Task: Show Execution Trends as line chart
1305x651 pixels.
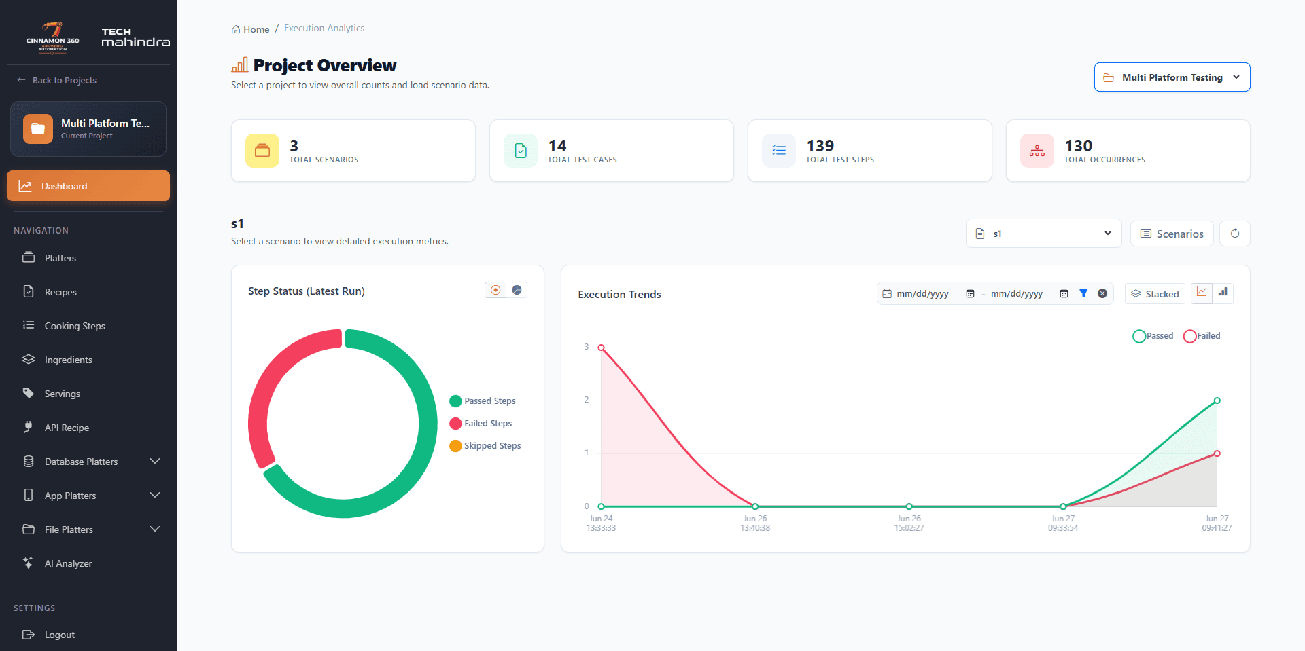Action: [1202, 293]
